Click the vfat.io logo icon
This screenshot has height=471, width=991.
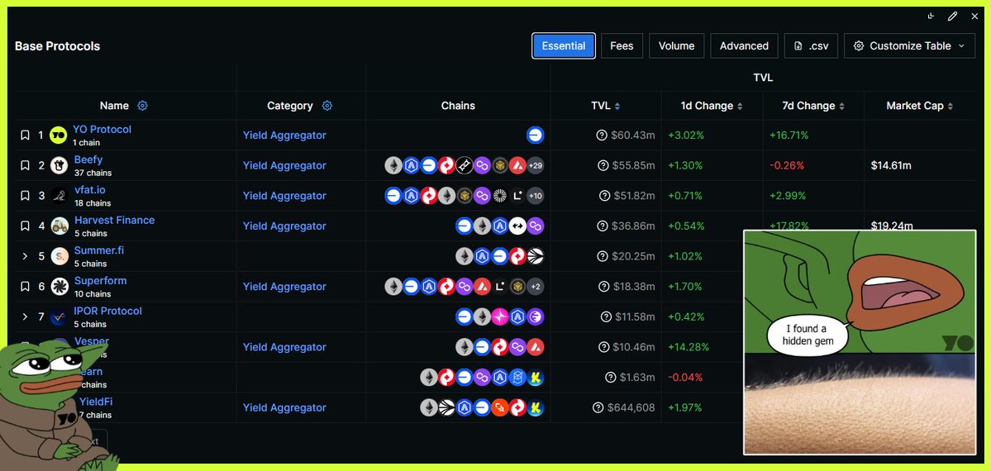pyautogui.click(x=59, y=196)
